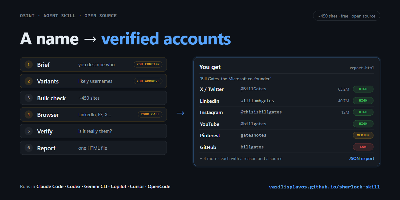
Task: Click the "likely usernames" description
Action: coord(95,81)
